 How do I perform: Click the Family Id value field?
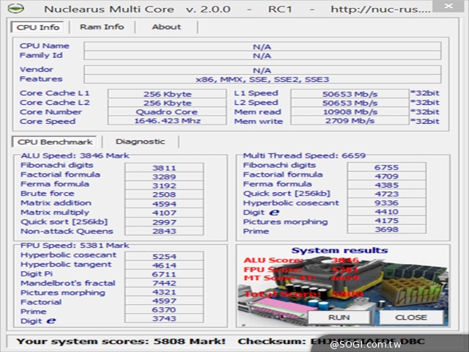262,56
